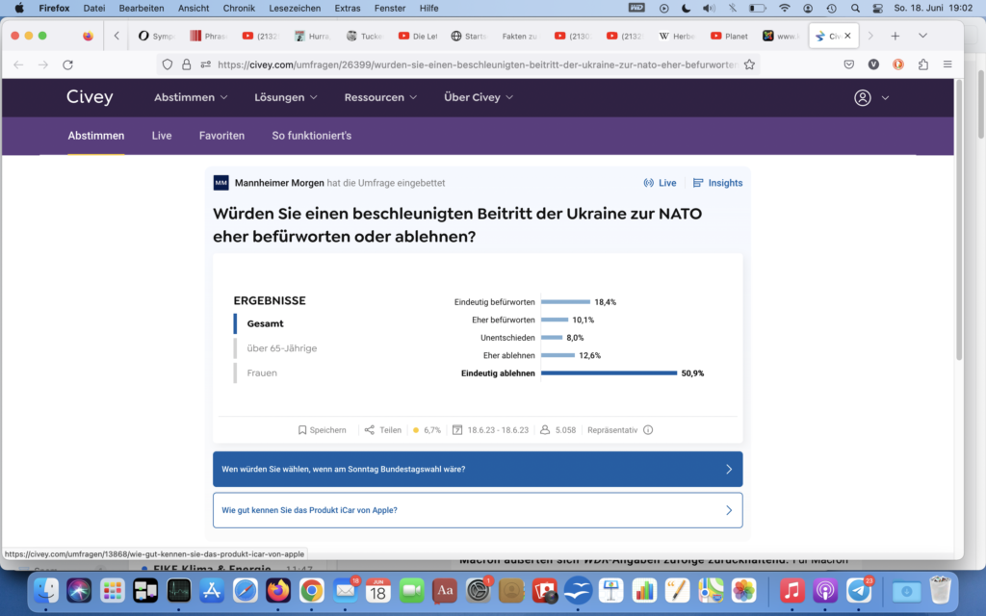Screen dimensions: 986x616
Task: Click the Eindeutig ablehnen result bar
Action: tap(609, 373)
